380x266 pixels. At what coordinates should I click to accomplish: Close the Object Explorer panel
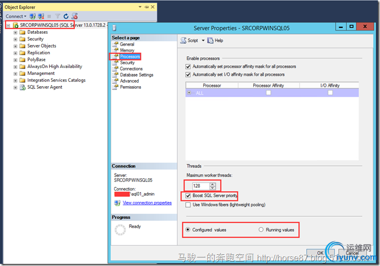[153, 7]
